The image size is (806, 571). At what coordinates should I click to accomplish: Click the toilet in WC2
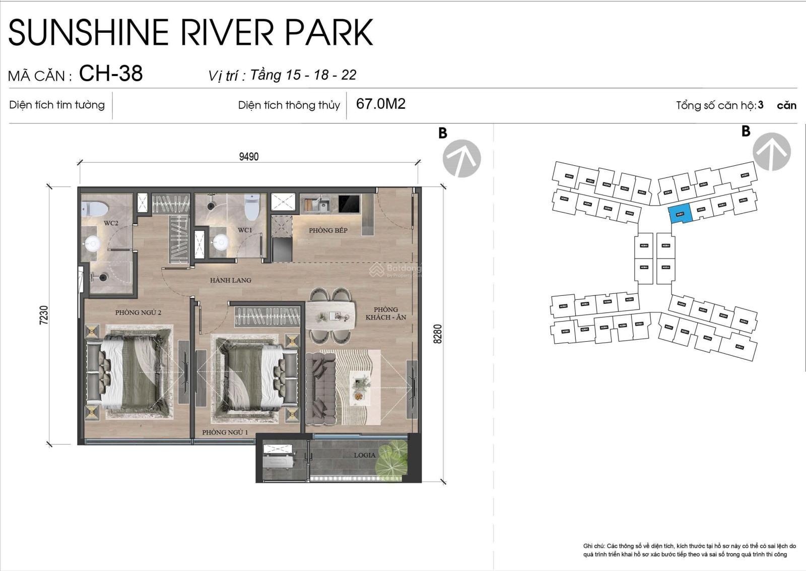pos(95,209)
